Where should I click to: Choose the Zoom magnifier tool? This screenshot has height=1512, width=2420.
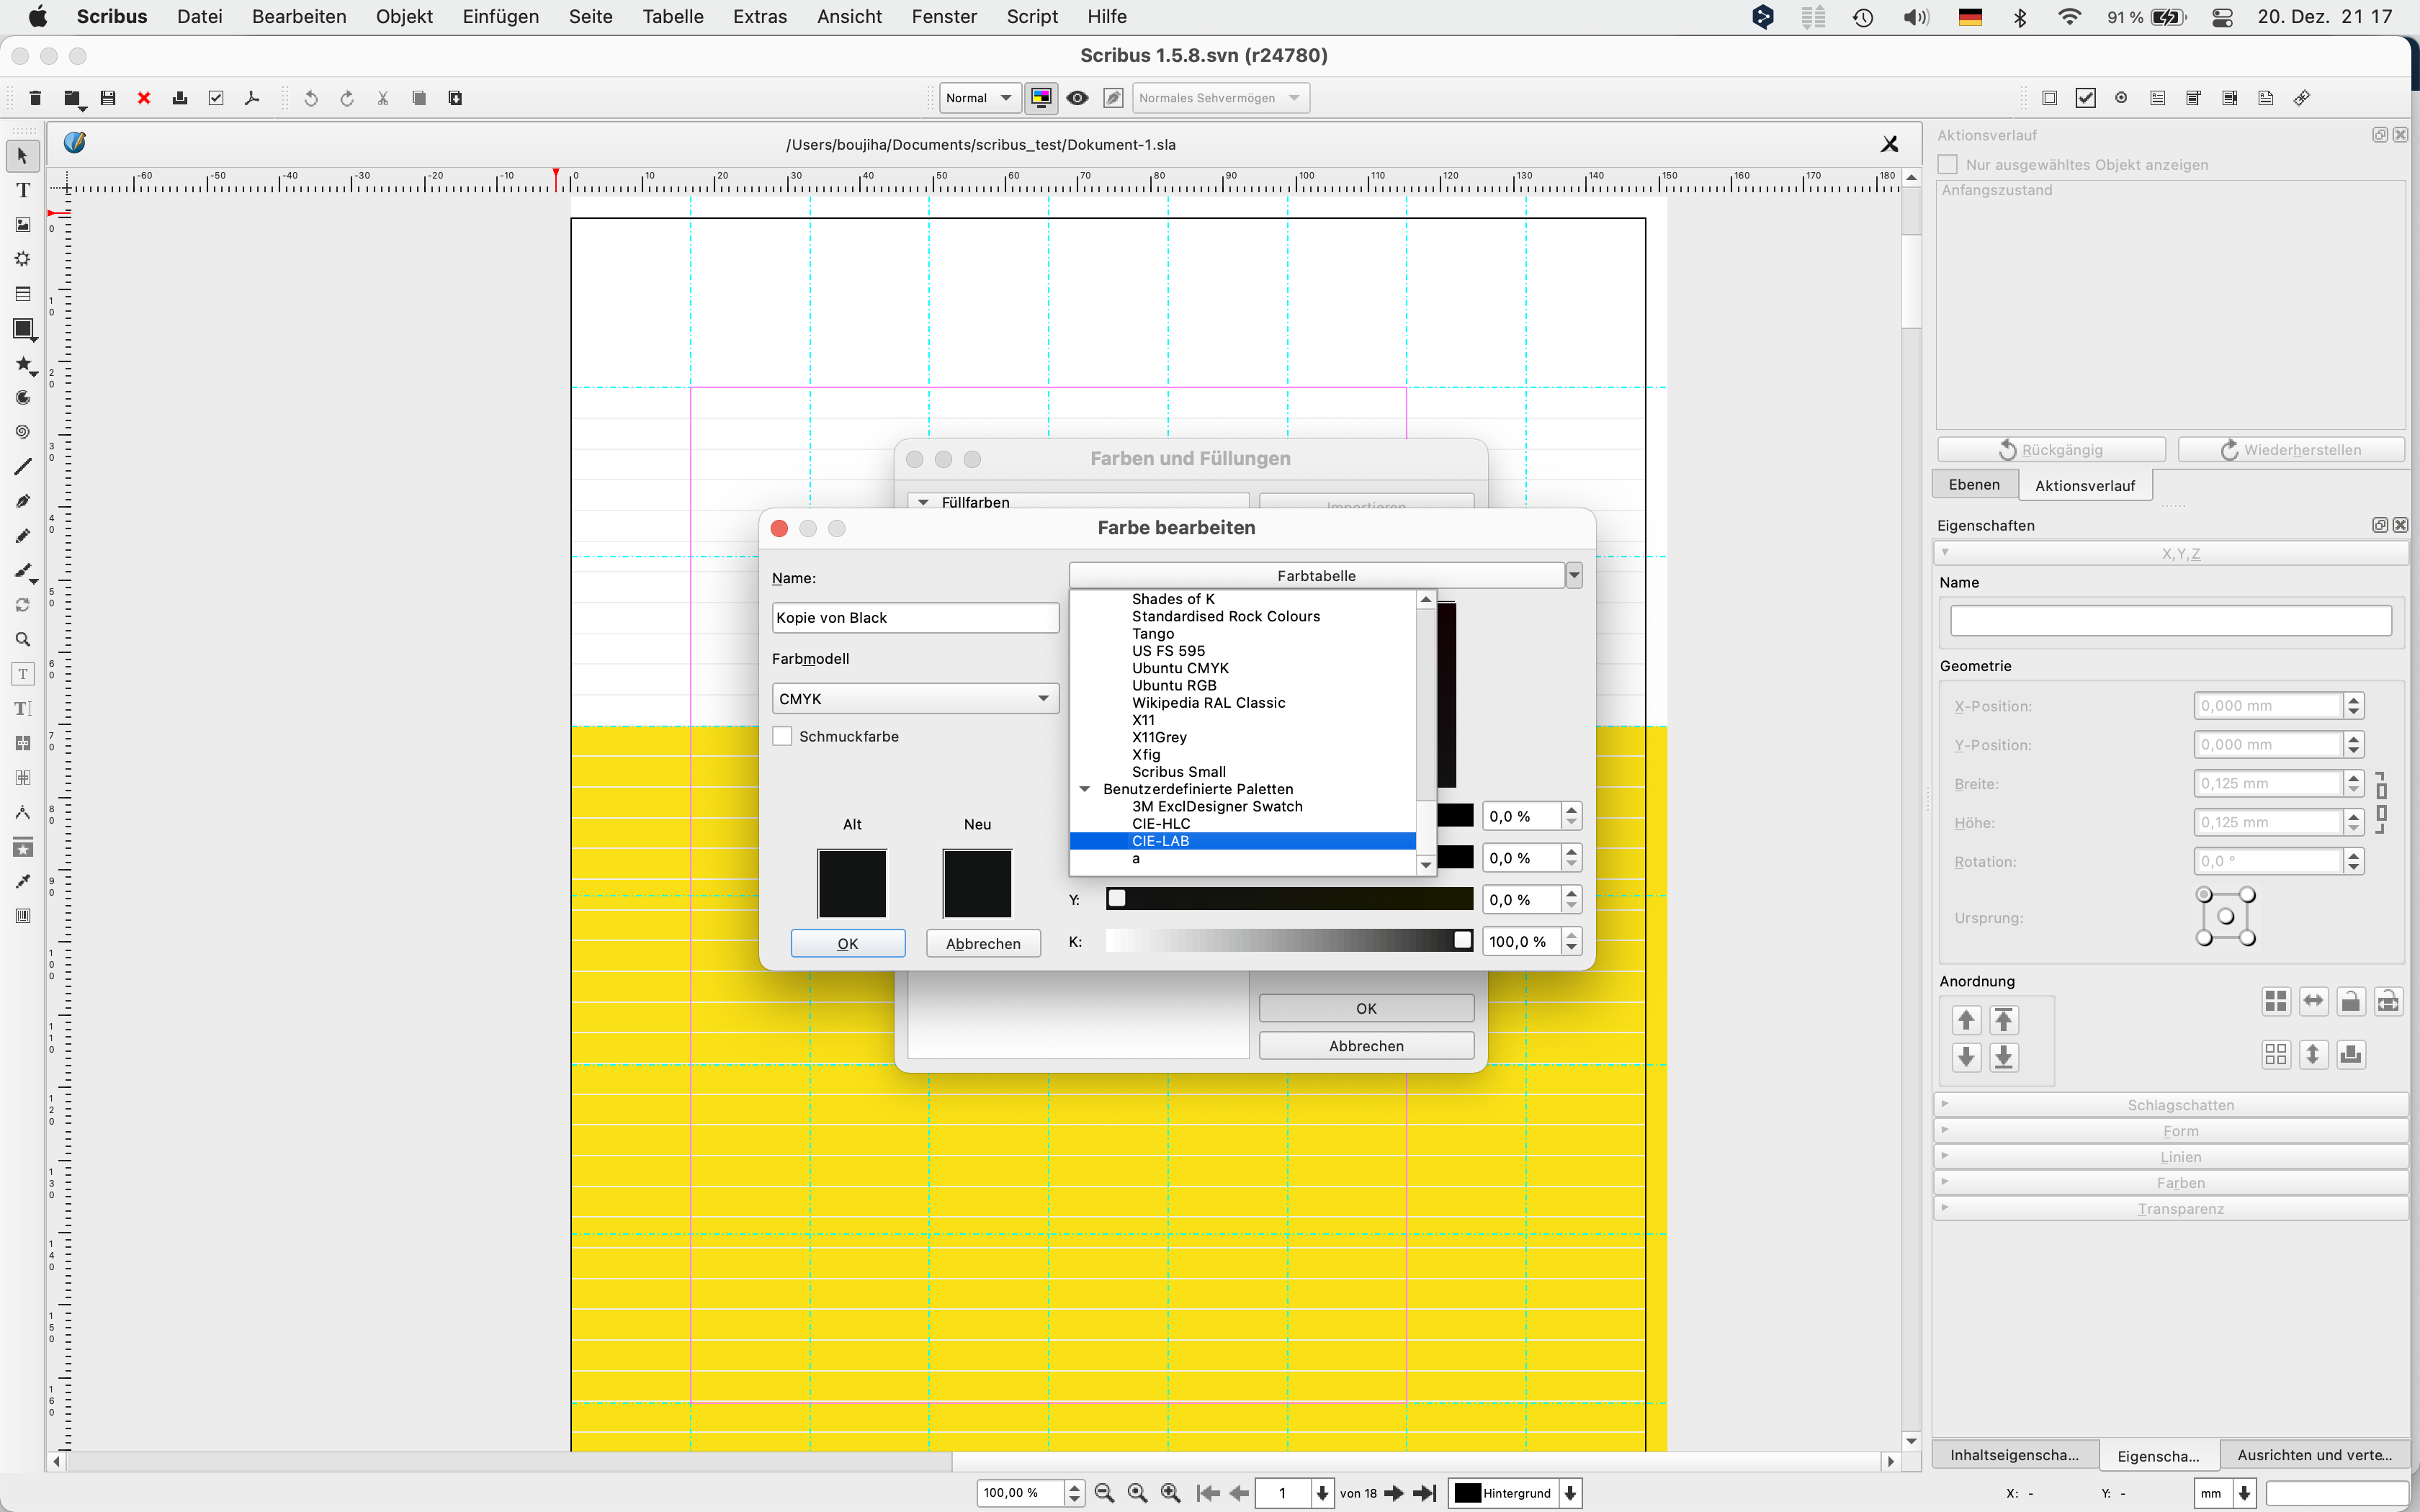22,640
